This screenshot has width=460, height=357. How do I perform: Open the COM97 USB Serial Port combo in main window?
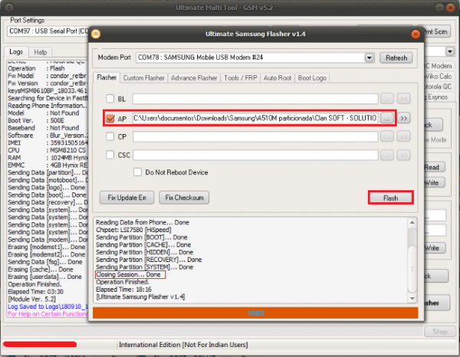48,31
